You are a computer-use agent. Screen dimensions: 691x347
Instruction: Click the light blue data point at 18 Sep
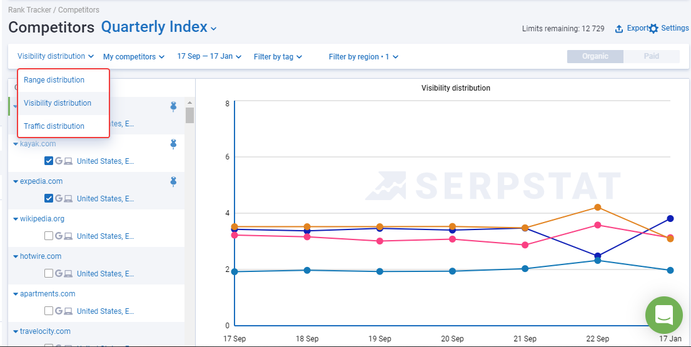pyautogui.click(x=307, y=270)
